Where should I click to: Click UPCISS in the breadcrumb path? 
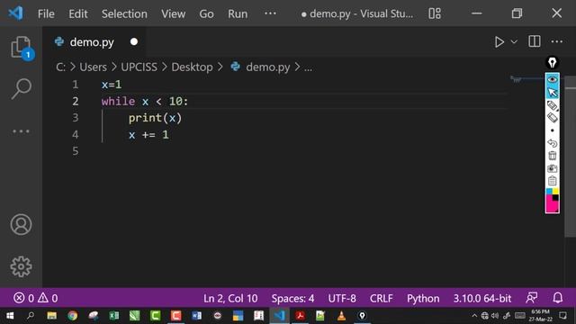point(139,67)
